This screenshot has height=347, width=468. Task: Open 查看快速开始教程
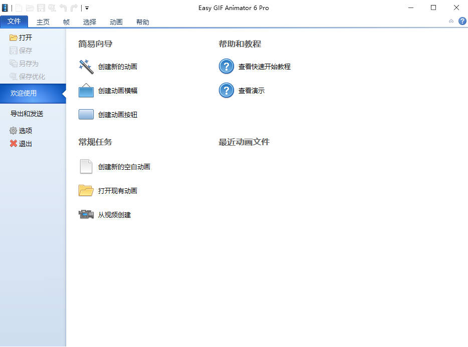coord(265,67)
